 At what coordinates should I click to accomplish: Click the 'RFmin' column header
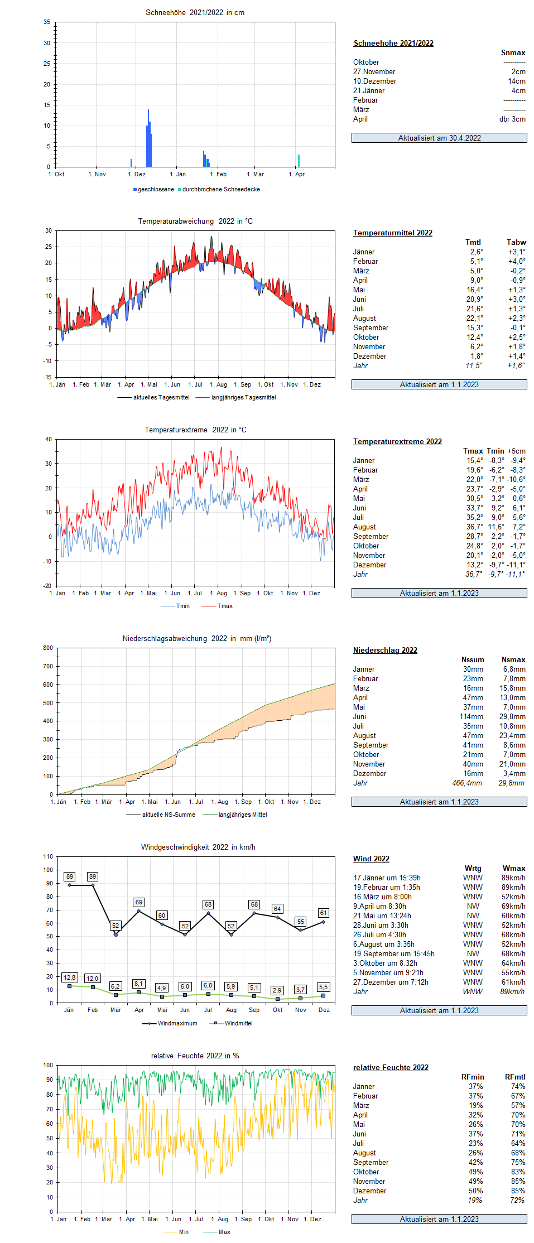[x=473, y=1077]
